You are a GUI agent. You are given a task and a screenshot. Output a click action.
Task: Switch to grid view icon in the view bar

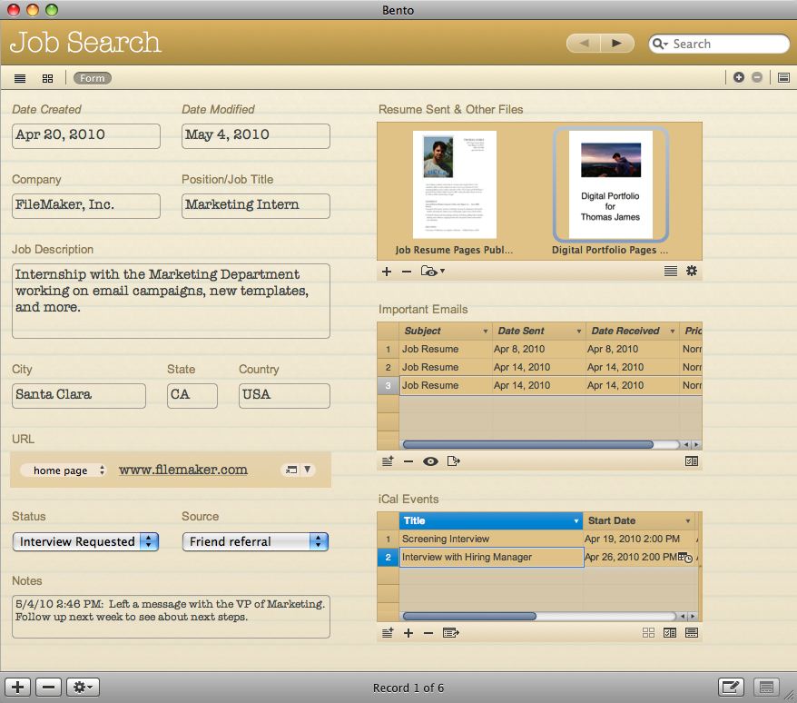coord(48,78)
